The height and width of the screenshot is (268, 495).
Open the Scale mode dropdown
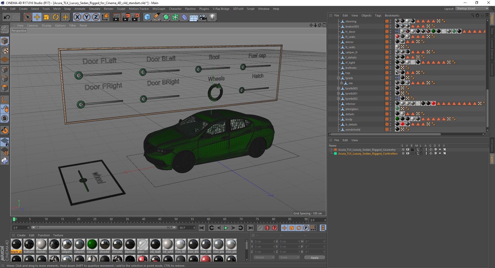289,257
